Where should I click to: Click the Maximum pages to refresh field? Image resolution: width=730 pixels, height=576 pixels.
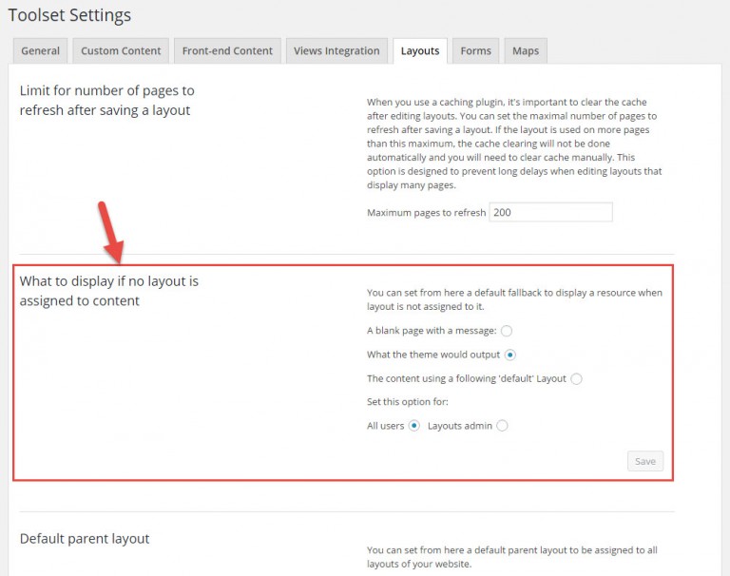pyautogui.click(x=550, y=212)
